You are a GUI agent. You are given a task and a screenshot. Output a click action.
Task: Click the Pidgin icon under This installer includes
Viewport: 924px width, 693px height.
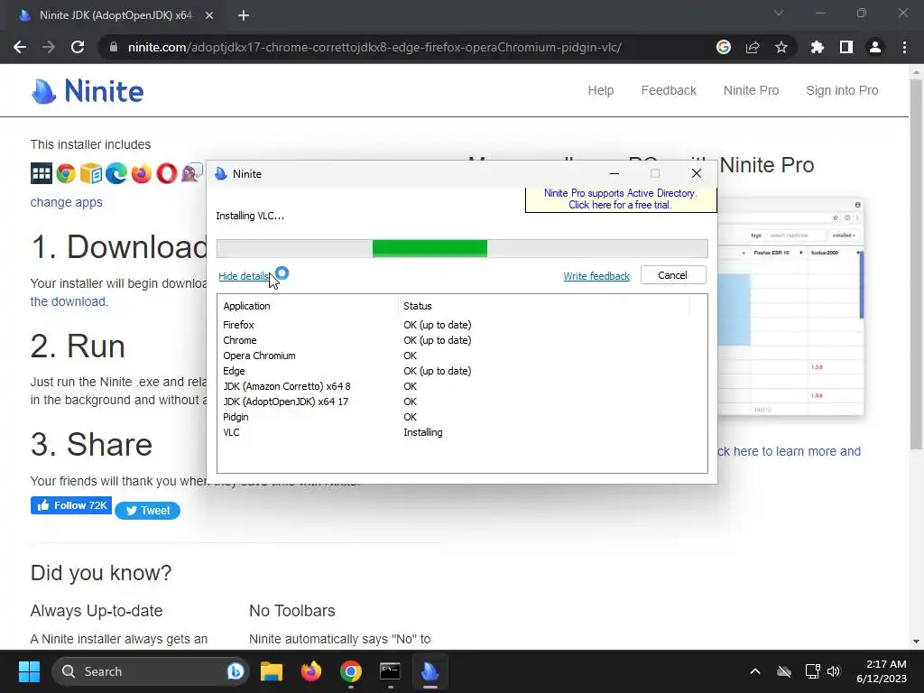point(192,173)
